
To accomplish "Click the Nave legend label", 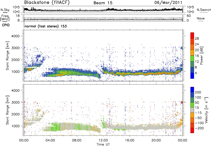I will pos(201,18).
